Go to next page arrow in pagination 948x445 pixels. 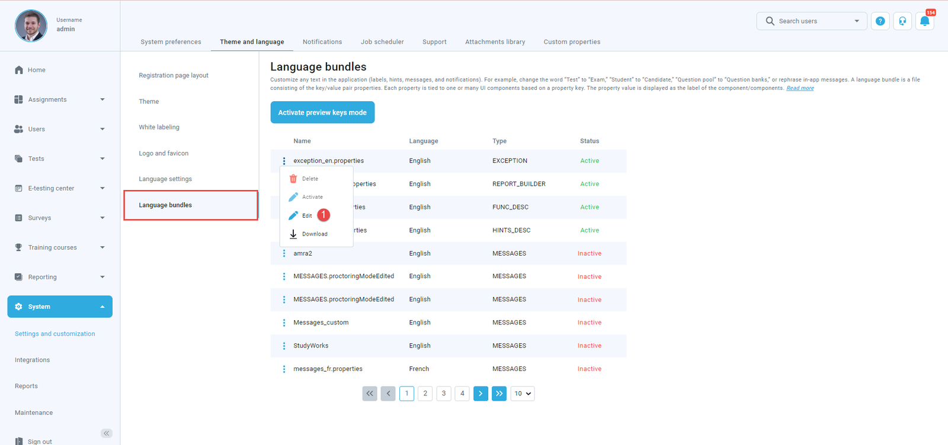coord(481,394)
